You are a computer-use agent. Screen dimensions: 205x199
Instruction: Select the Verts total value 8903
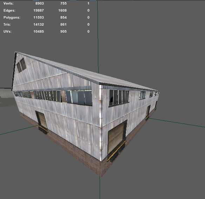(x=39, y=4)
